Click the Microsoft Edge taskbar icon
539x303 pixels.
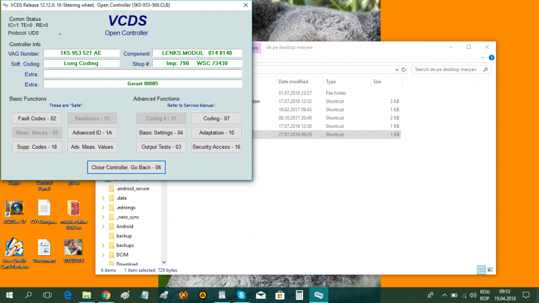[67, 295]
